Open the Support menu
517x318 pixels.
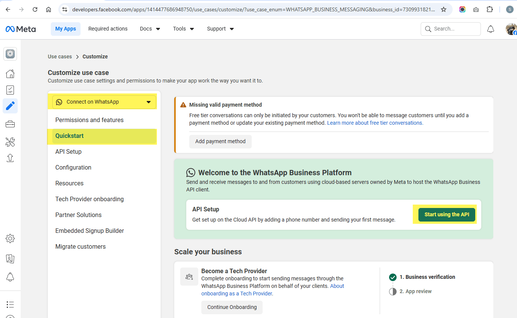click(220, 29)
